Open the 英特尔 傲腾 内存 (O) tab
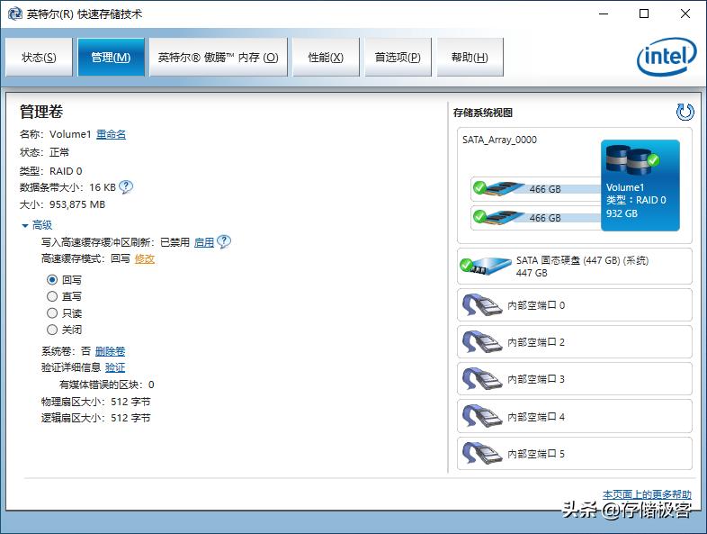Viewport: 707px width, 534px height. click(219, 58)
